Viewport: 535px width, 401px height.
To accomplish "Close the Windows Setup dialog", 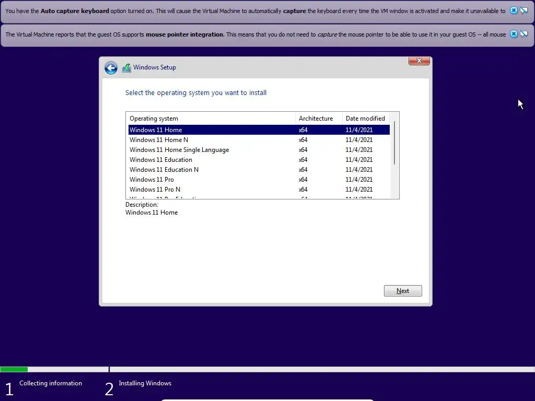I will [x=419, y=61].
